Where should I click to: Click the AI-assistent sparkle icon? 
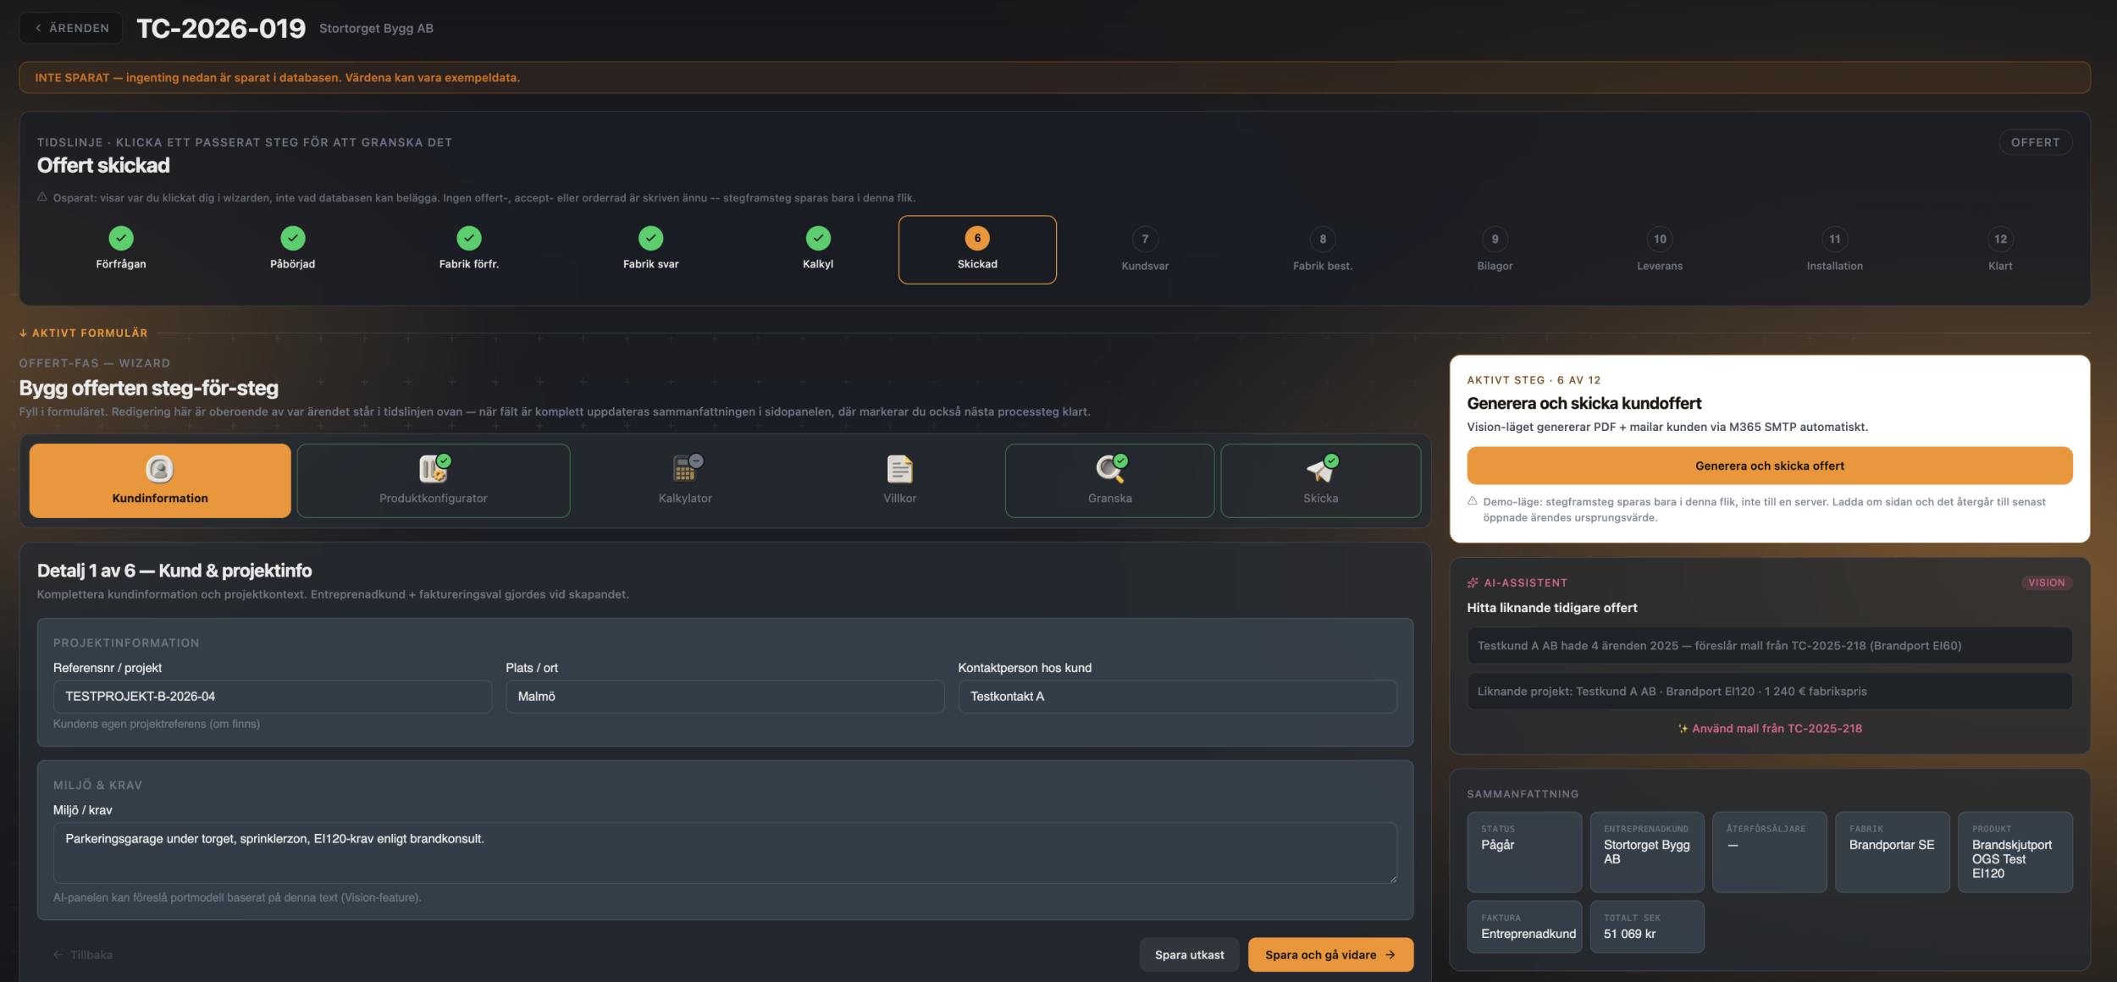click(1473, 582)
